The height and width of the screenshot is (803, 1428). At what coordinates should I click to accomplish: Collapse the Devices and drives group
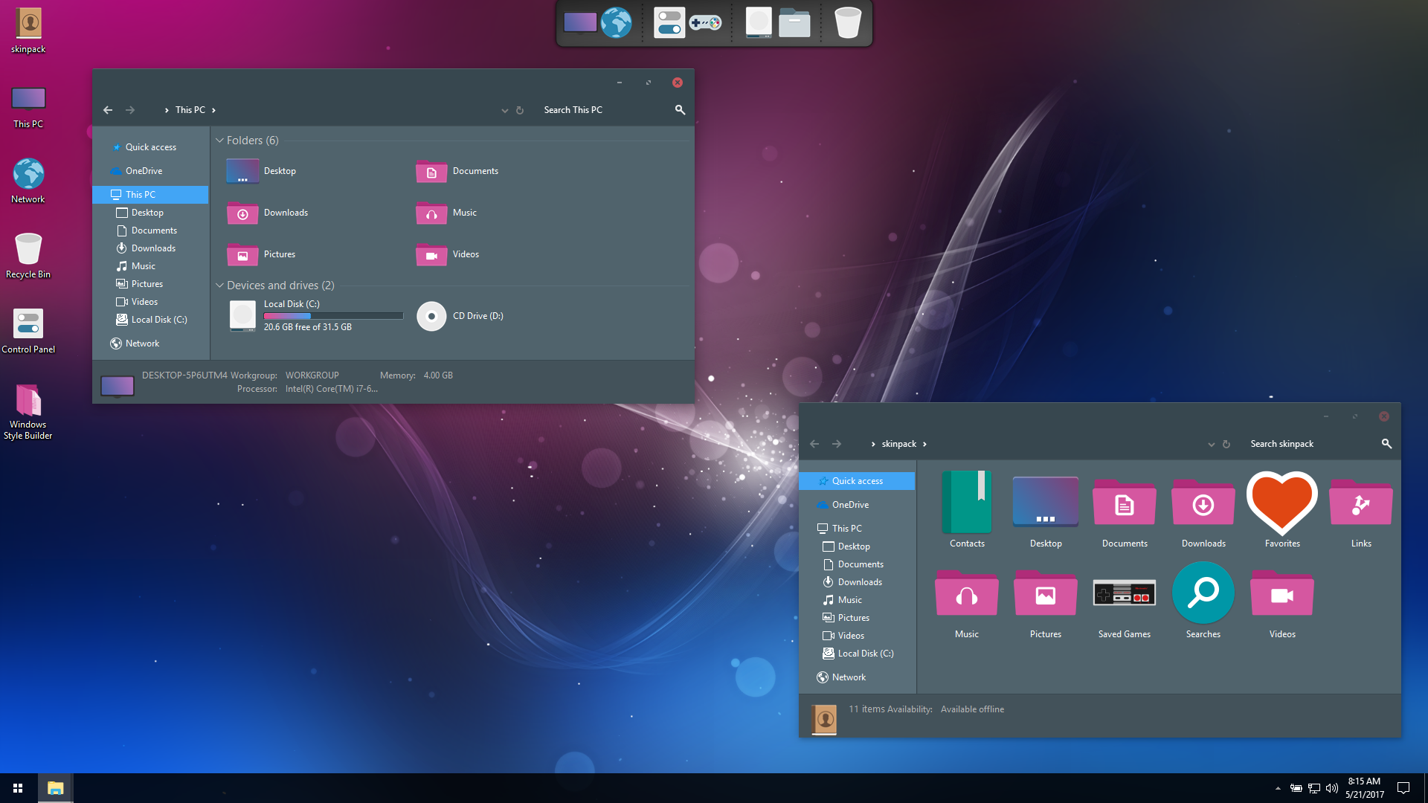(219, 286)
